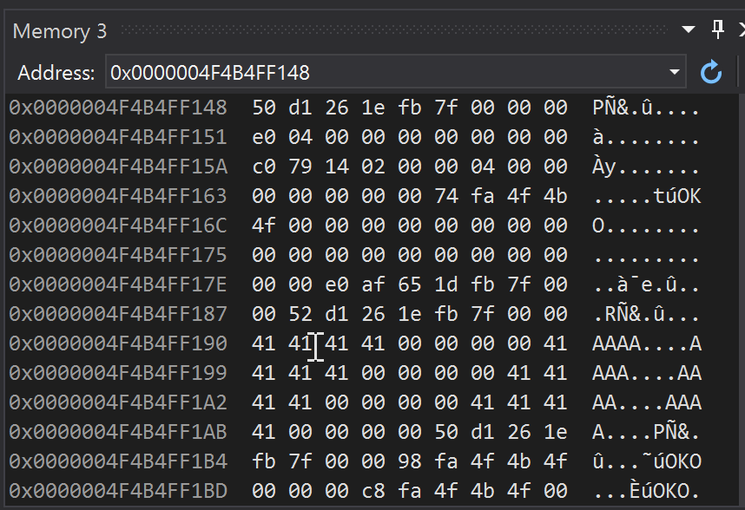Click the "Address:" label
745x510 pixels.
pos(56,73)
